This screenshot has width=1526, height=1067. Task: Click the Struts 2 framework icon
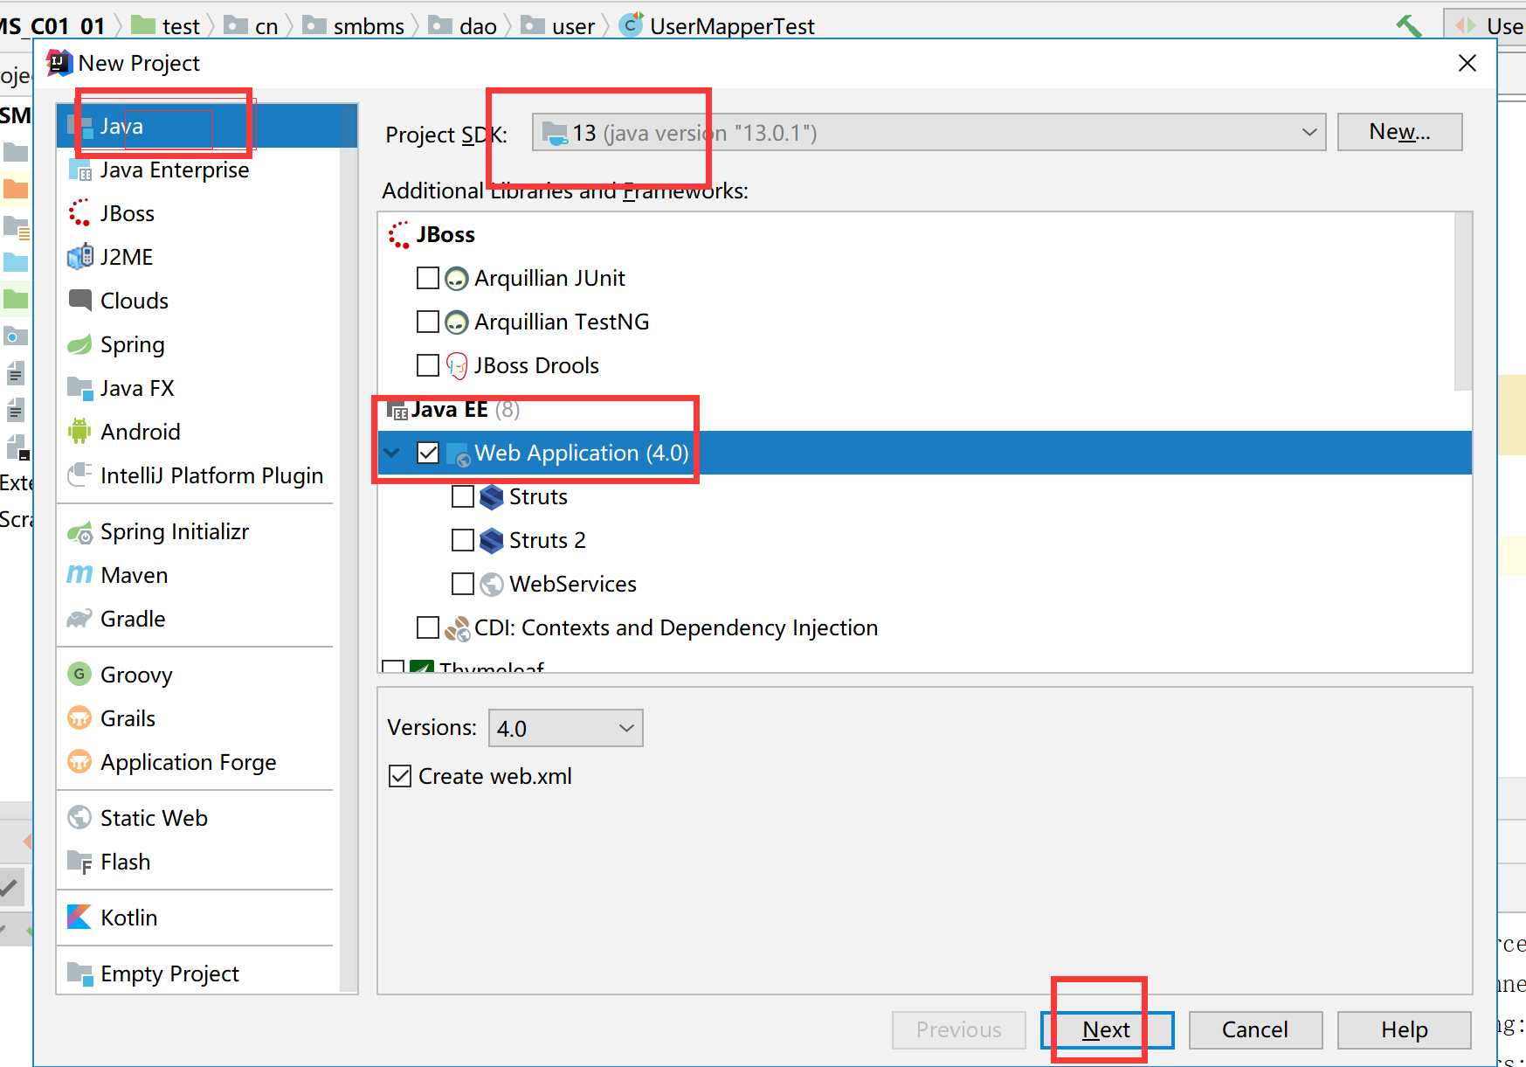point(492,540)
